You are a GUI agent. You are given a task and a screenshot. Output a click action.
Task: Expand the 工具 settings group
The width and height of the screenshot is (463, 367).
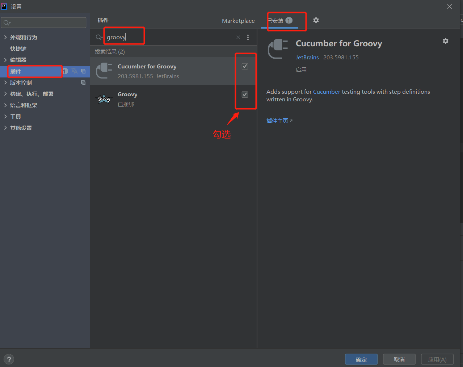point(5,117)
